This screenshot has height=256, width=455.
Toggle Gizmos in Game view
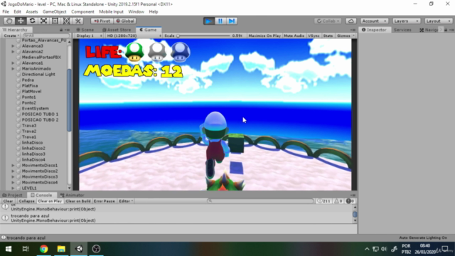click(x=343, y=36)
